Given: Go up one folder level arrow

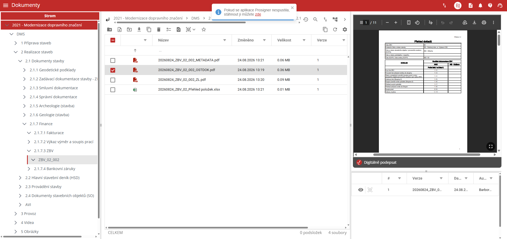Looking at the screenshot, I should 135,51.
